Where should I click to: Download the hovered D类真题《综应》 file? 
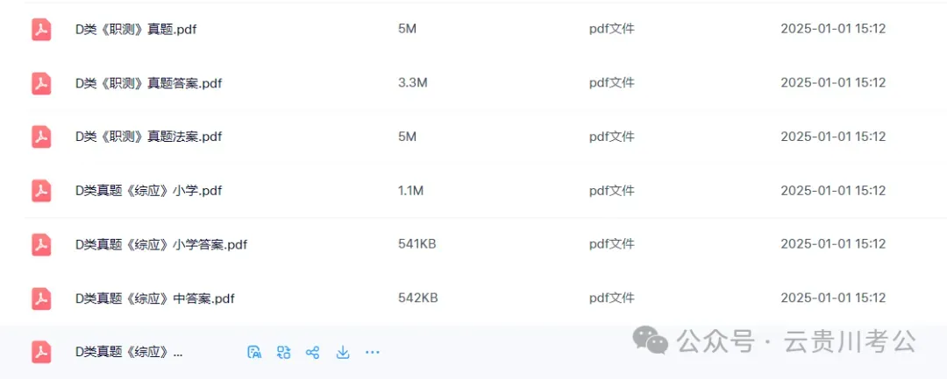point(343,353)
